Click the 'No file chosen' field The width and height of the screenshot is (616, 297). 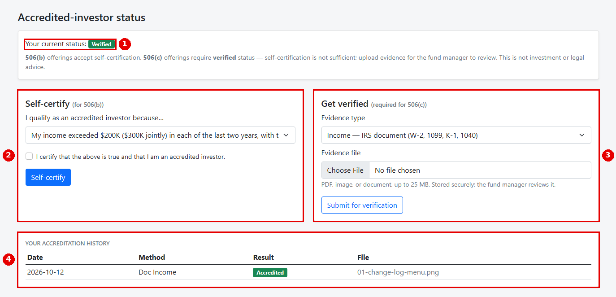tap(480, 170)
